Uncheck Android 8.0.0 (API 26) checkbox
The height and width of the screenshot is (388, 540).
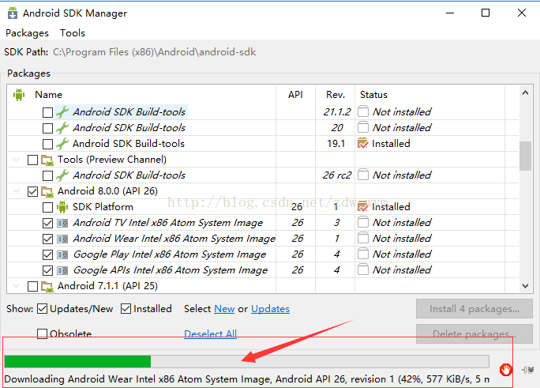pos(32,191)
